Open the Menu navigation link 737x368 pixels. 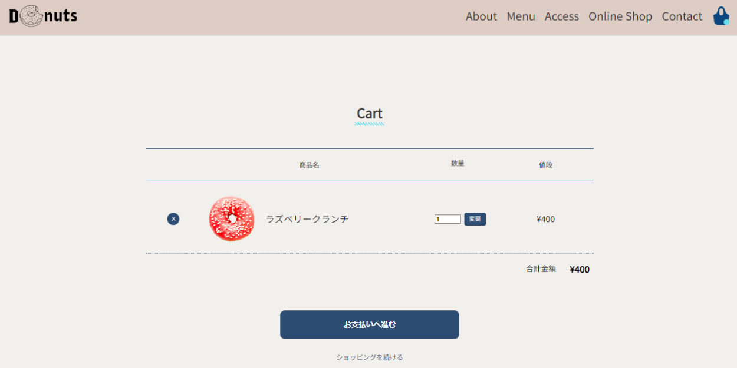tap(521, 16)
